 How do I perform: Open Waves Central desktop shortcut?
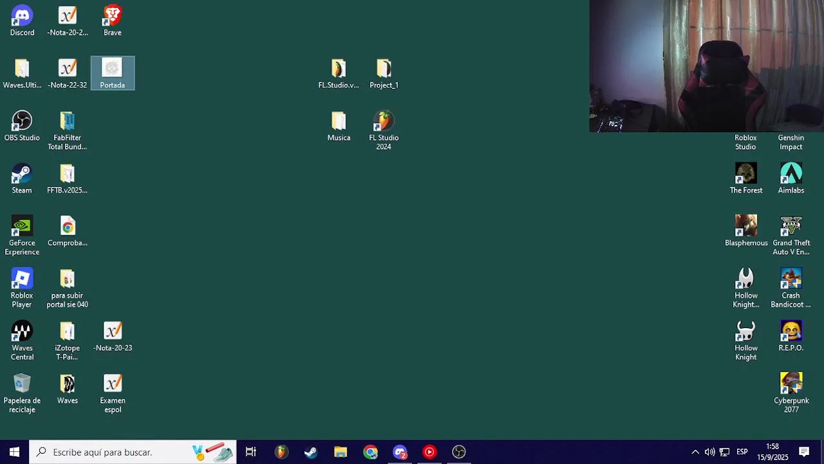point(22,340)
